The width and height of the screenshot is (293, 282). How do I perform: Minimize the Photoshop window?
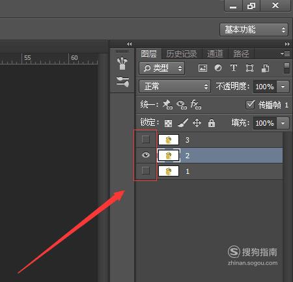point(233,6)
